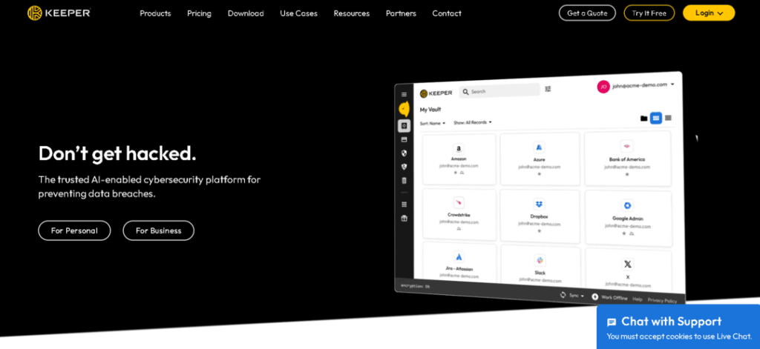Screen dimensions: 760x349
Task: Expand the Login dropdown button
Action: [x=709, y=13]
